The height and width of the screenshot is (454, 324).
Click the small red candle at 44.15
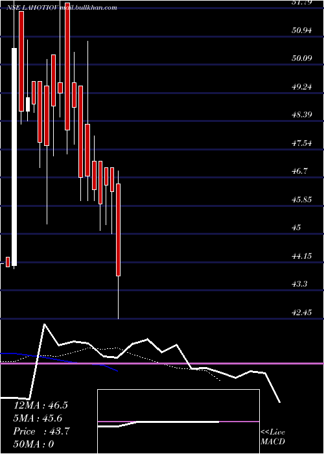pyautogui.click(x=8, y=262)
